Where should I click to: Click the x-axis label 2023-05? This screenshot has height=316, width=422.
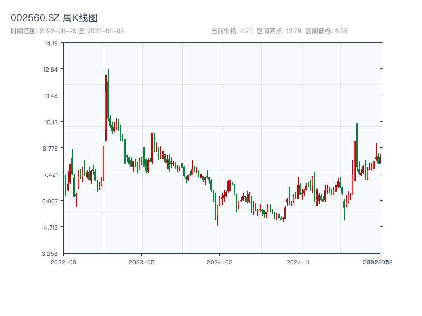[x=141, y=262]
